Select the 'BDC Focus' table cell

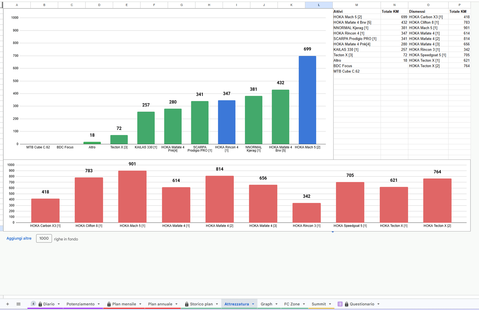pos(357,66)
